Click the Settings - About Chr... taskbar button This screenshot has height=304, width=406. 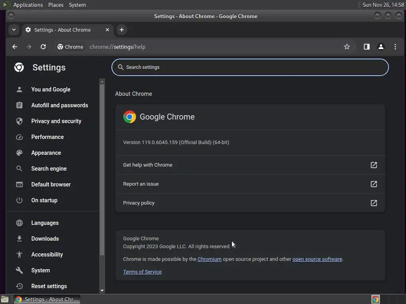(x=47, y=299)
